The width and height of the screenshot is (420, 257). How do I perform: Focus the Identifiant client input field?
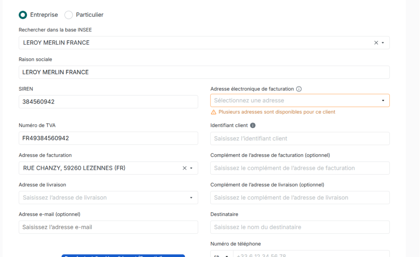click(x=300, y=138)
